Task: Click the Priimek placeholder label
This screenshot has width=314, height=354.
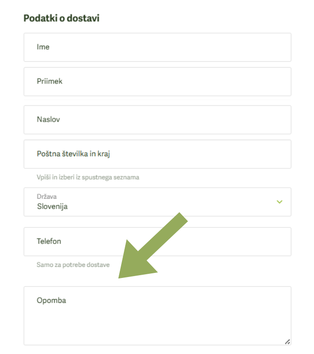Action: click(50, 81)
